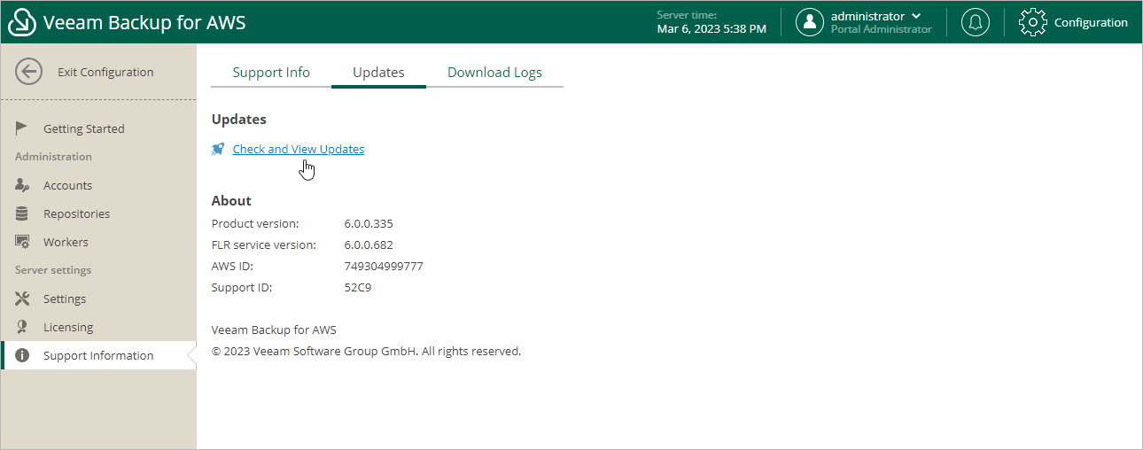Viewport: 1143px width, 450px height.
Task: Open the Download Logs tab
Action: (494, 73)
